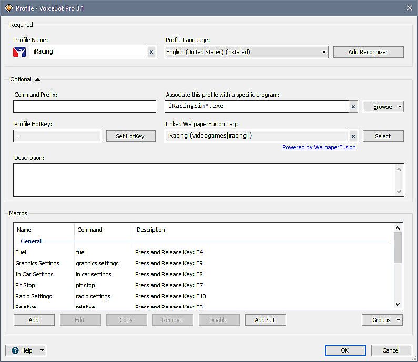Image resolution: width=418 pixels, height=362 pixels.
Task: Expand the Help button dropdown arrow
Action: (x=42, y=350)
